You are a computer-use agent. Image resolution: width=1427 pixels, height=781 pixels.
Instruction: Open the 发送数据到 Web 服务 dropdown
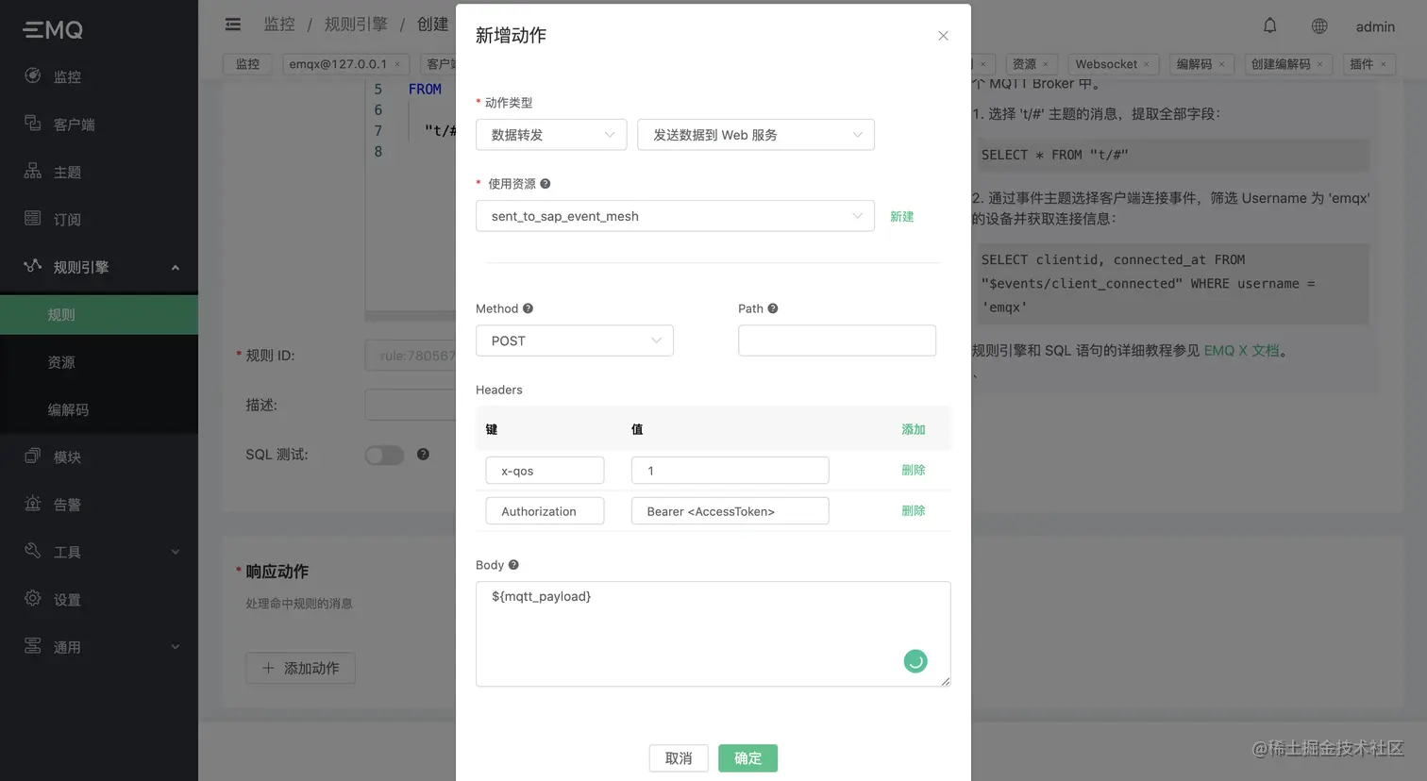(756, 135)
